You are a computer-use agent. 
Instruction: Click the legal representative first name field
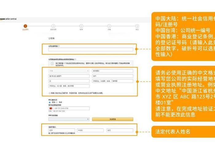[x=62, y=130]
